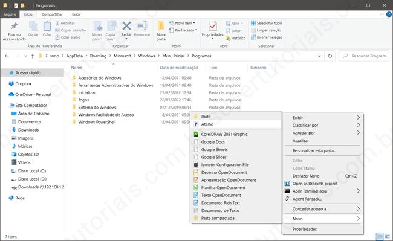Click the Colar clipboard icon

pos(47,26)
